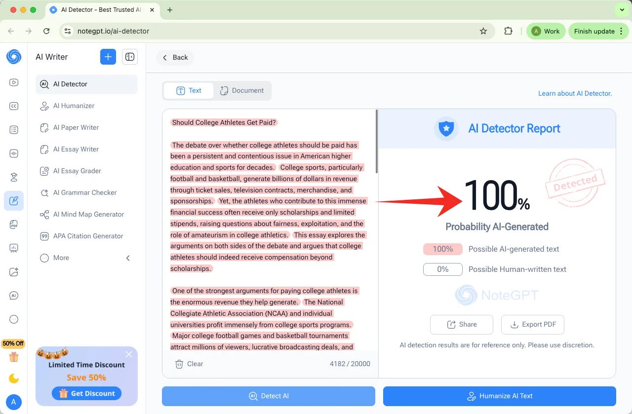Open the PDF tool in sidebar

coord(14,225)
